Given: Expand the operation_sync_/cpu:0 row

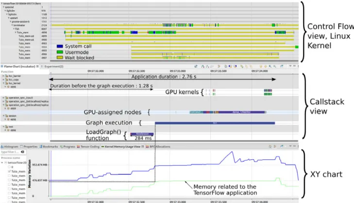Looking at the screenshot, I should point(3,98).
